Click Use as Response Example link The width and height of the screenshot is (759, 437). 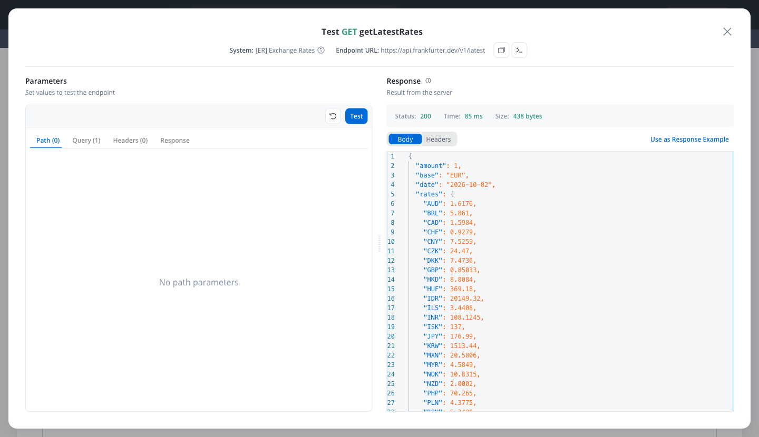689,140
